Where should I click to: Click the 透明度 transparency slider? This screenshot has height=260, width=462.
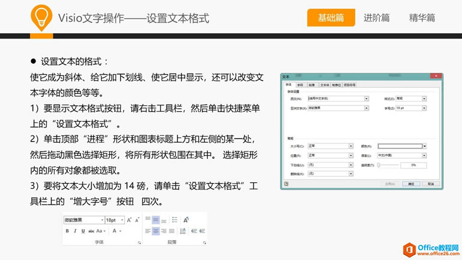pos(388,166)
